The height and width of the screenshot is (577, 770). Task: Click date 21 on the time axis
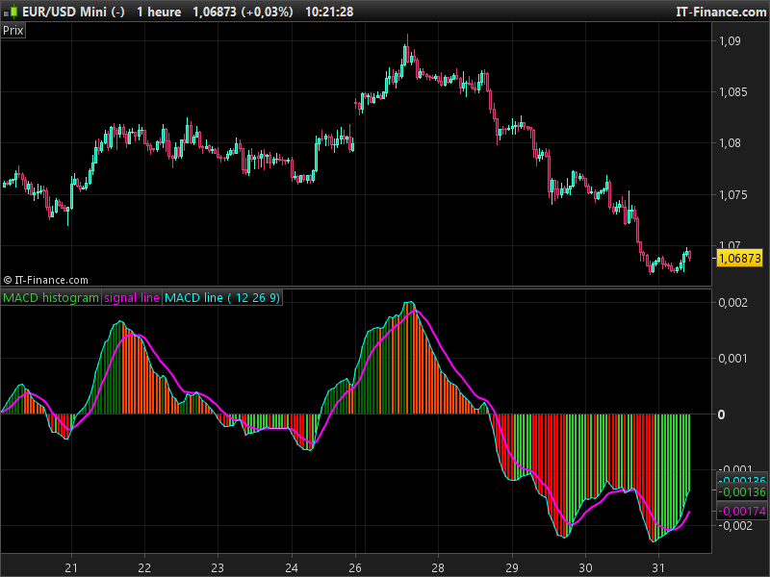[x=71, y=566]
